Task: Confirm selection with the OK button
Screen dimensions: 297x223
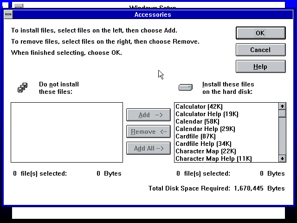Action: pos(261,33)
